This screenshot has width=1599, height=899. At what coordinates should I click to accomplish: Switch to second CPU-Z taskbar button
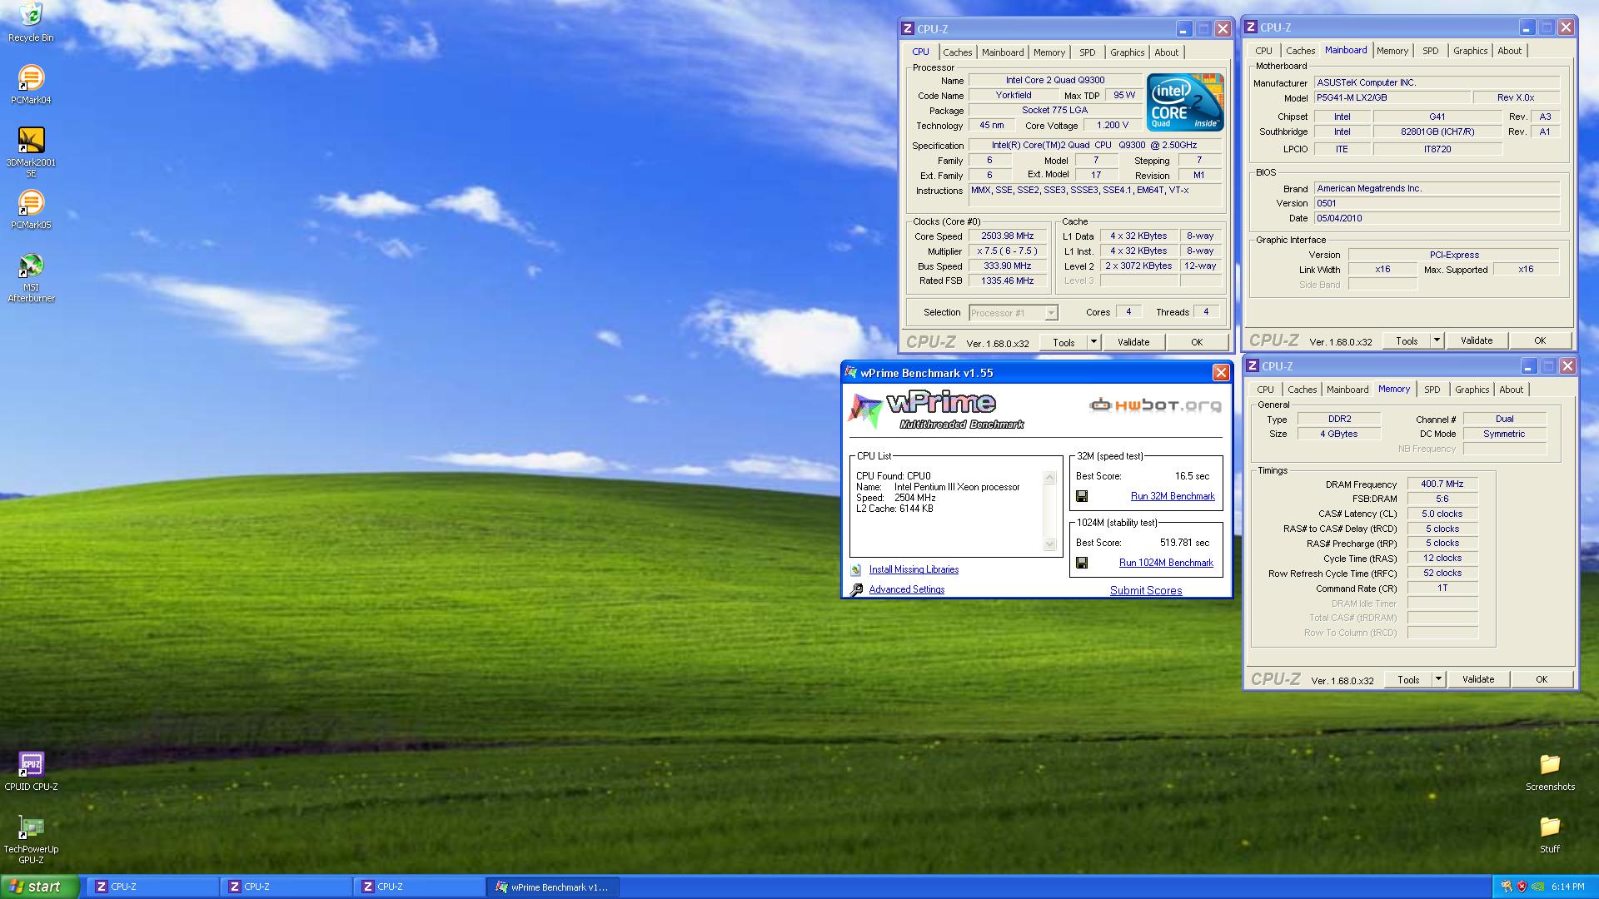click(x=287, y=887)
